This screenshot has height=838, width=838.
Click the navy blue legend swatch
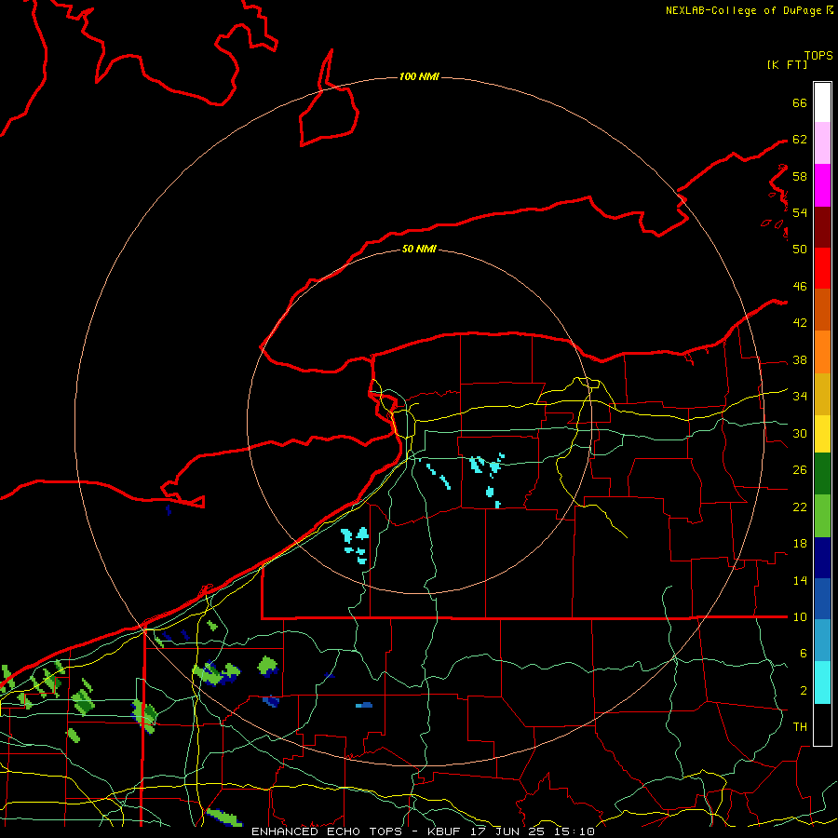click(x=822, y=558)
